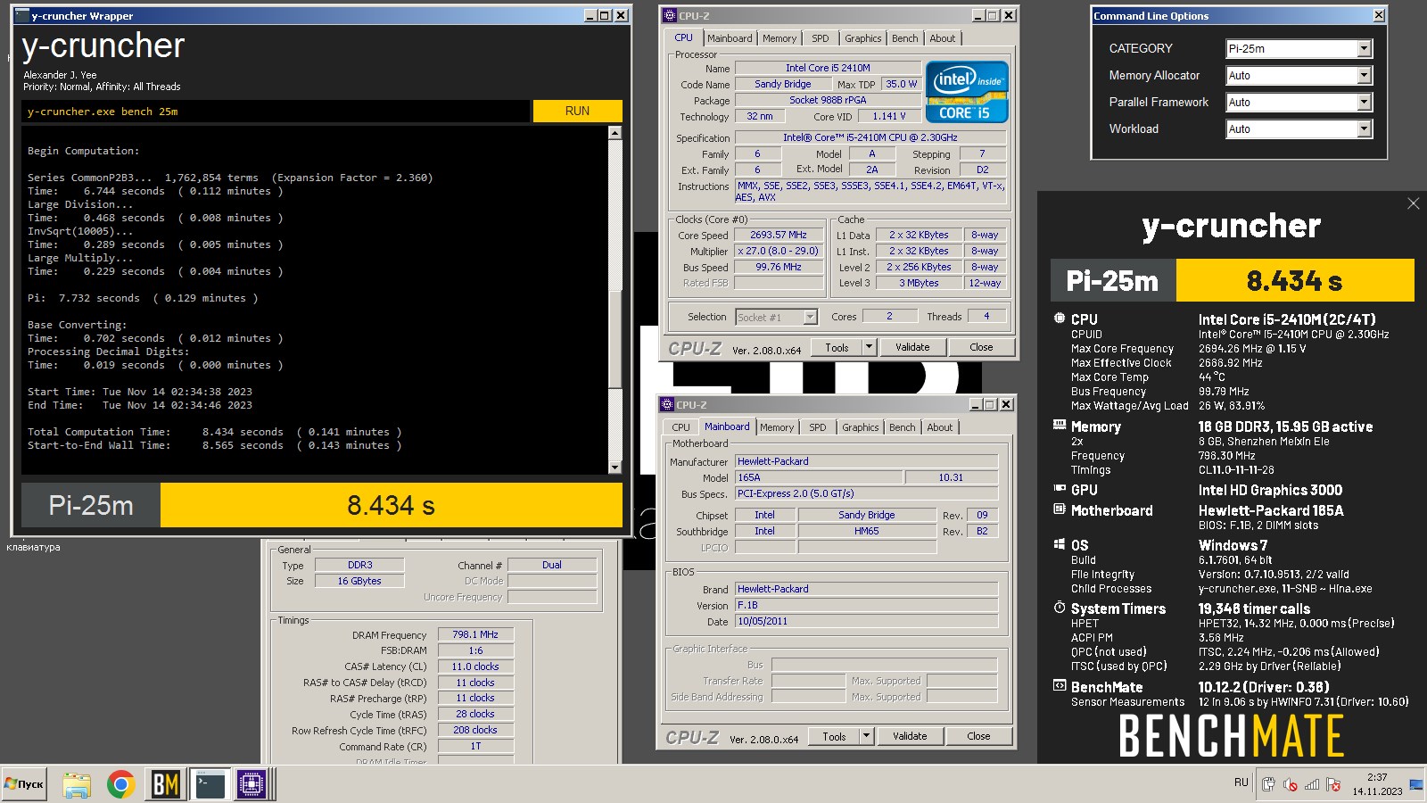Click the BenchMate section icon
This screenshot has height=803, width=1427.
1060,686
